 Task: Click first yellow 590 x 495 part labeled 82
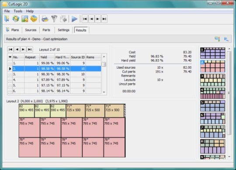point(27,110)
